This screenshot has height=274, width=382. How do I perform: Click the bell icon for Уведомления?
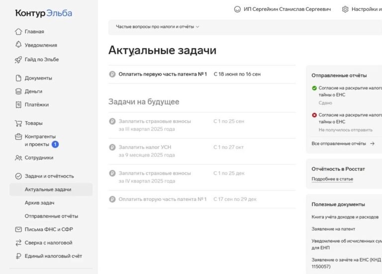click(x=18, y=45)
